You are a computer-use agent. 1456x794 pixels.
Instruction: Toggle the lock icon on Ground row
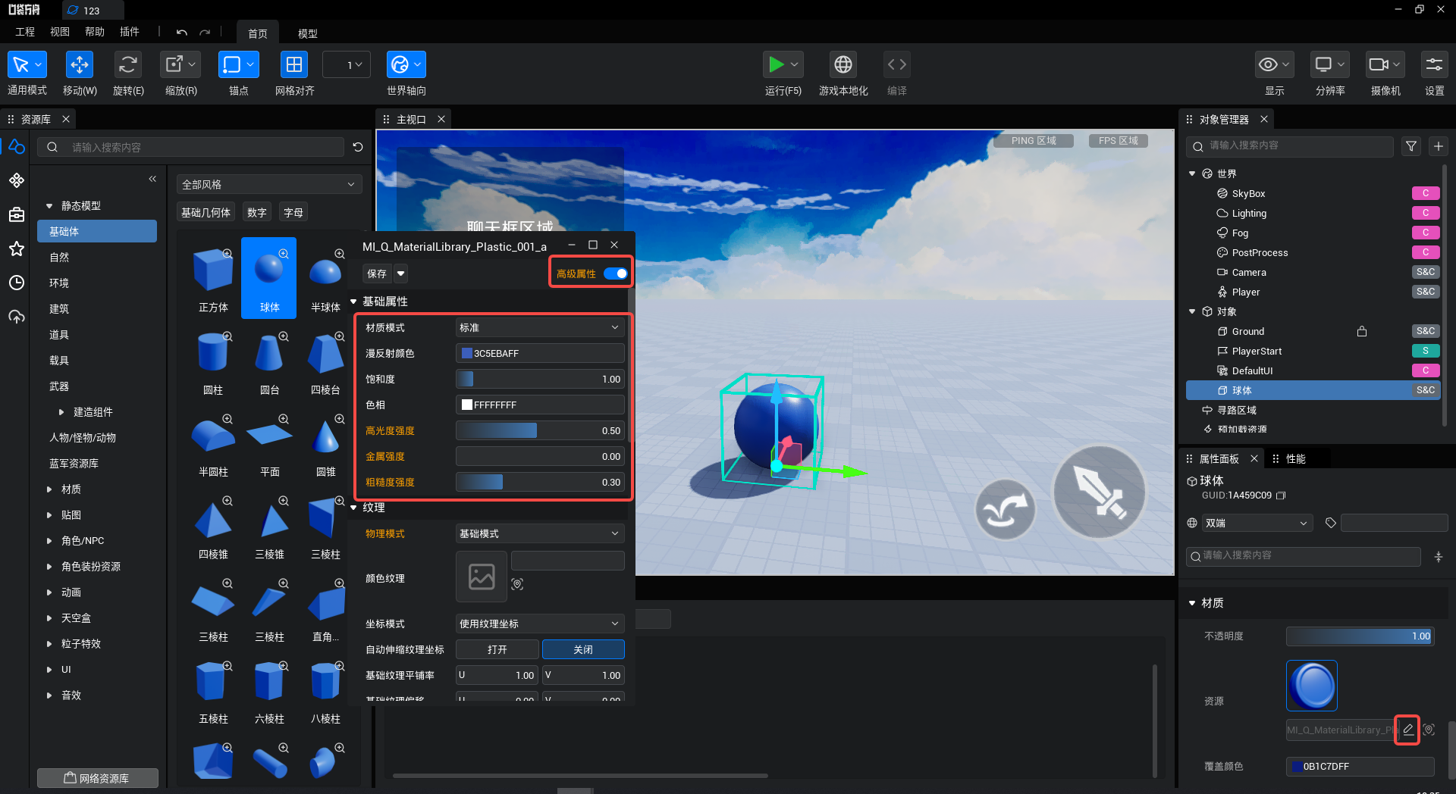pyautogui.click(x=1362, y=331)
